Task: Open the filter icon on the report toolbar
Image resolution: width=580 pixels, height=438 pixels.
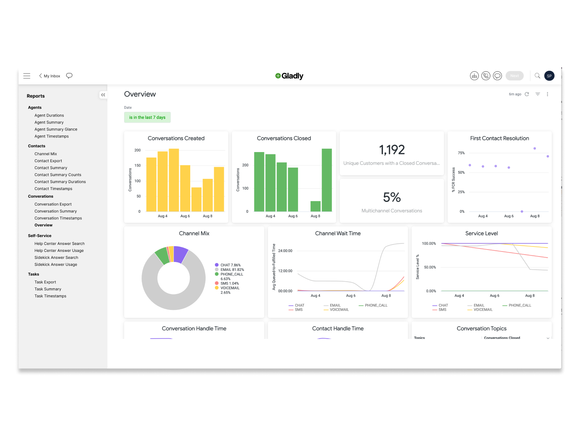Action: (537, 94)
